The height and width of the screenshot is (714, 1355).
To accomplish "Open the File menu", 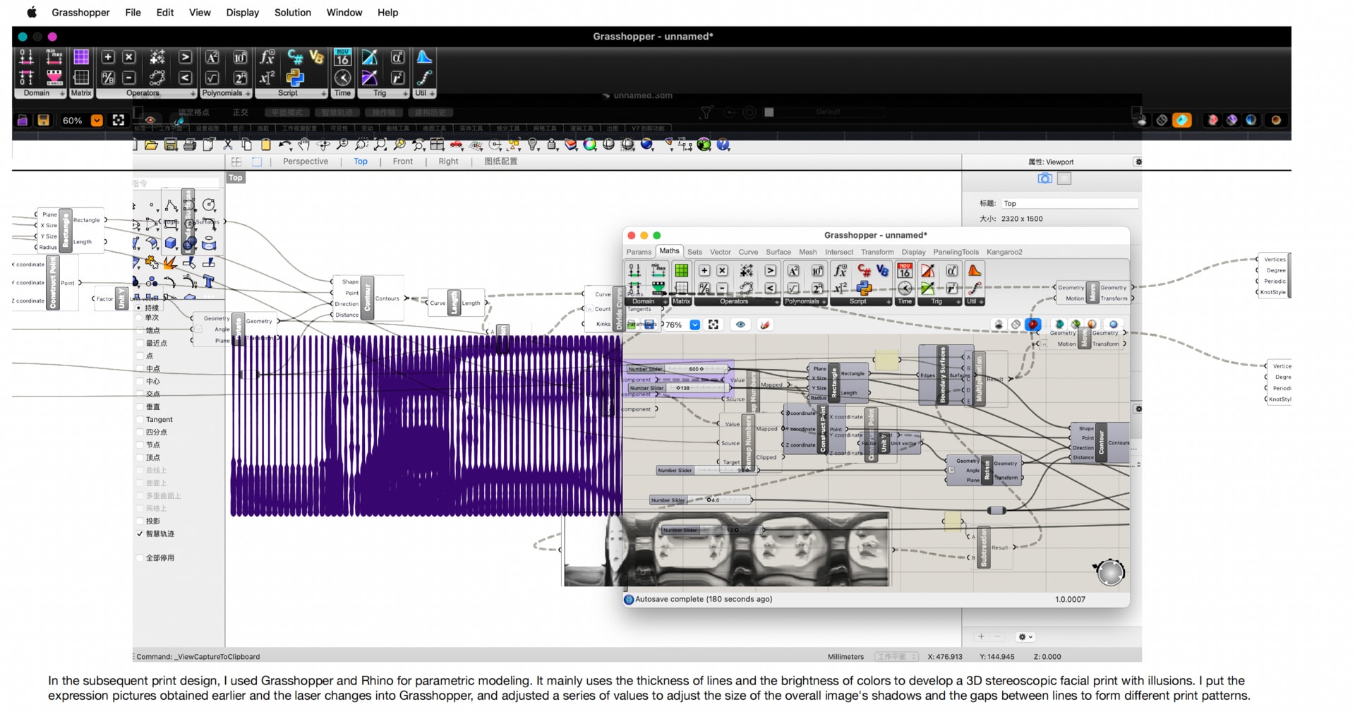I will 133,13.
